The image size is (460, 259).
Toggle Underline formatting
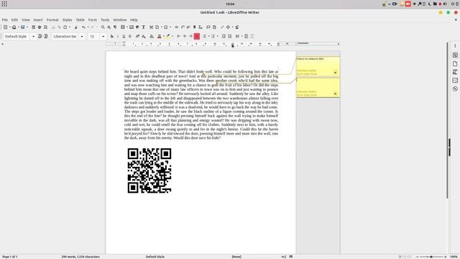coord(124,37)
